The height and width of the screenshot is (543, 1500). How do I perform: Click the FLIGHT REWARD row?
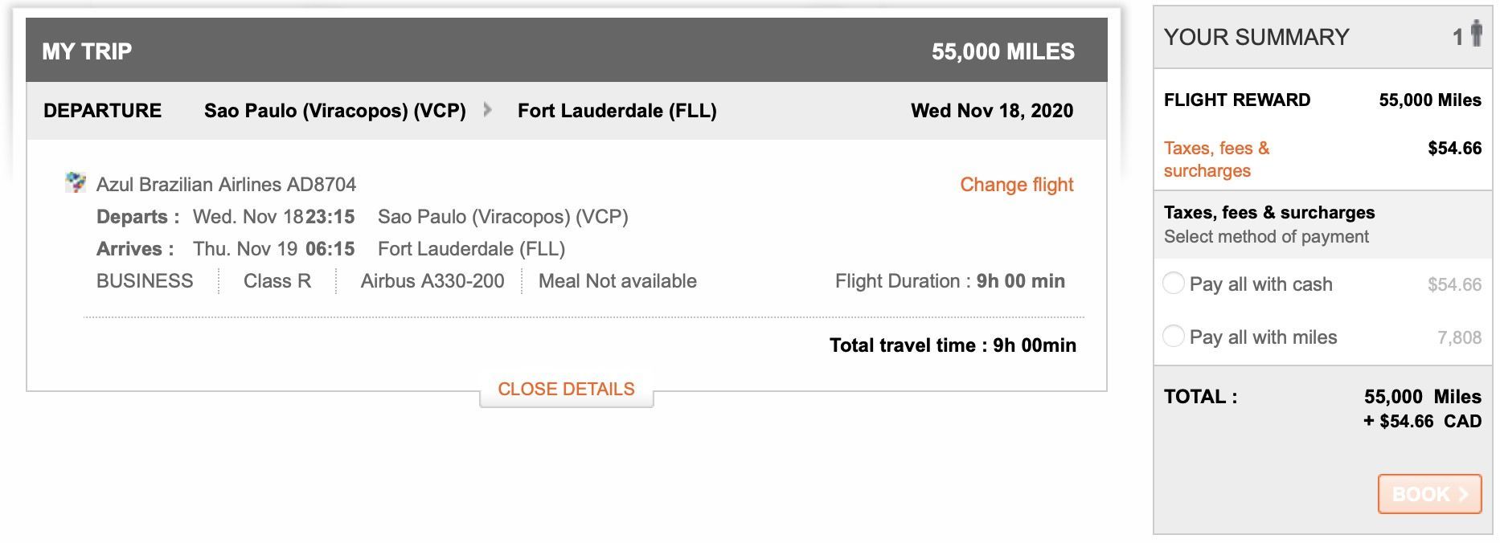coord(1322,100)
